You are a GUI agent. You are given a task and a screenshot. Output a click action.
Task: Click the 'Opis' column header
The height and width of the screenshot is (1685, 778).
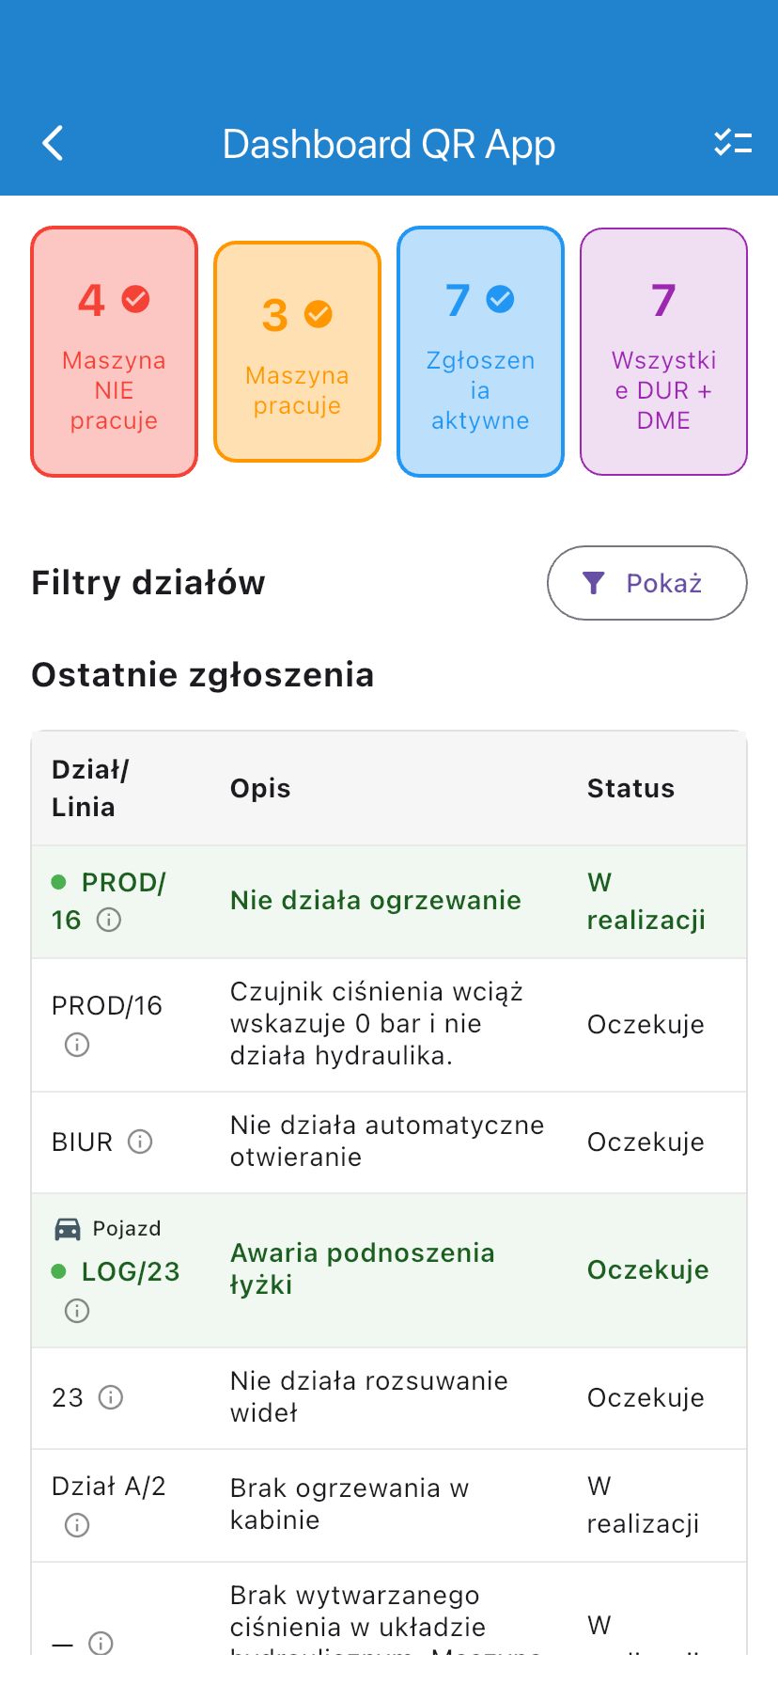click(260, 789)
